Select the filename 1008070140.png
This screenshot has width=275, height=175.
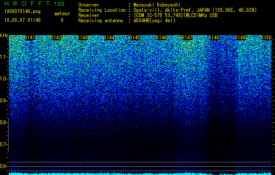point(23,12)
